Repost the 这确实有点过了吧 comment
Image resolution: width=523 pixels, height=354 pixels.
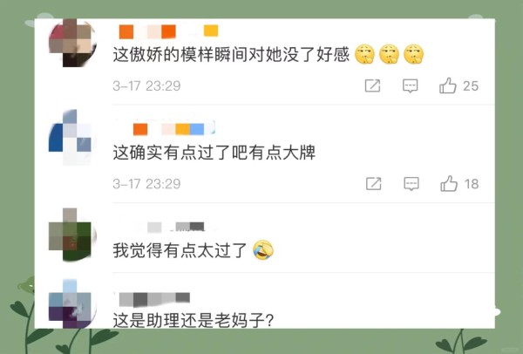point(374,184)
